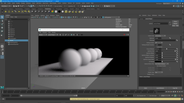Click the RenderView settings gear icon
Image resolution: width=184 pixels, height=103 pixels.
tap(128, 35)
